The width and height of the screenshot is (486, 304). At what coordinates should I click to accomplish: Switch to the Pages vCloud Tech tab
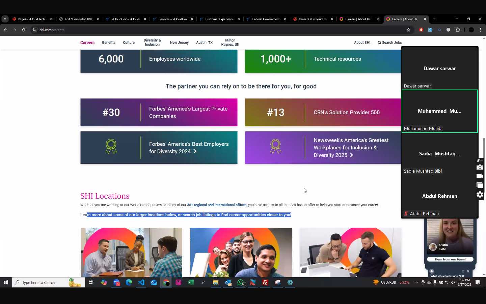[x=31, y=19]
